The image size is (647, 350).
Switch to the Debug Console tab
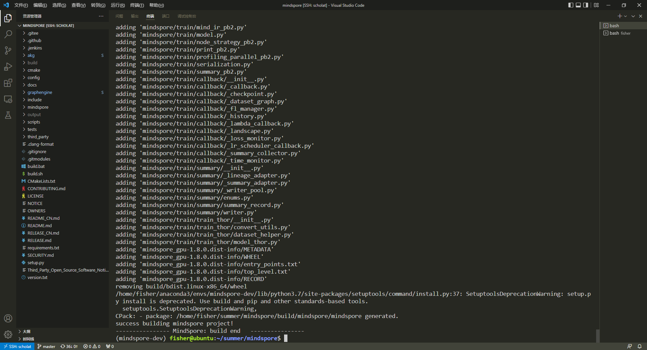[187, 16]
